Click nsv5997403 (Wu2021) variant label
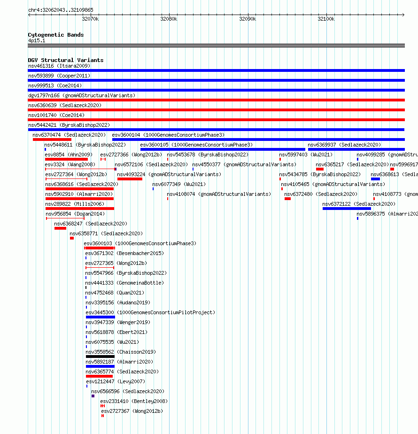The height and width of the screenshot is (434, 418). point(306,155)
